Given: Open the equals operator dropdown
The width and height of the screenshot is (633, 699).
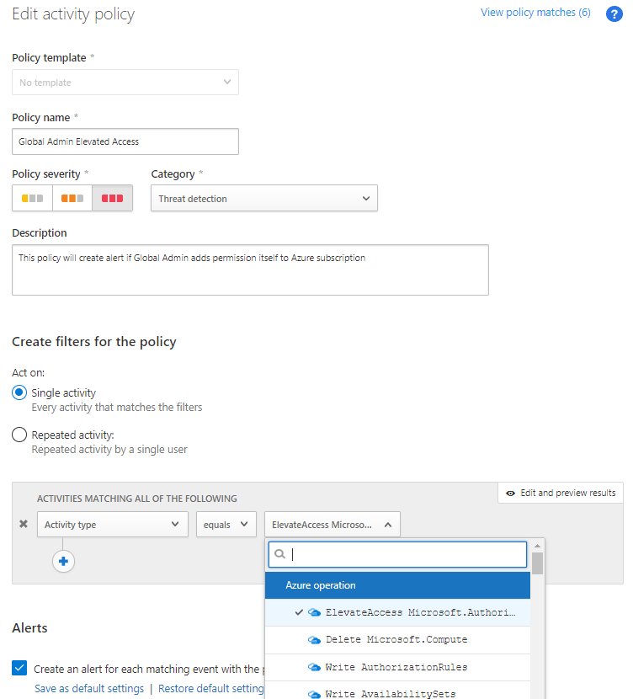Looking at the screenshot, I should [226, 524].
